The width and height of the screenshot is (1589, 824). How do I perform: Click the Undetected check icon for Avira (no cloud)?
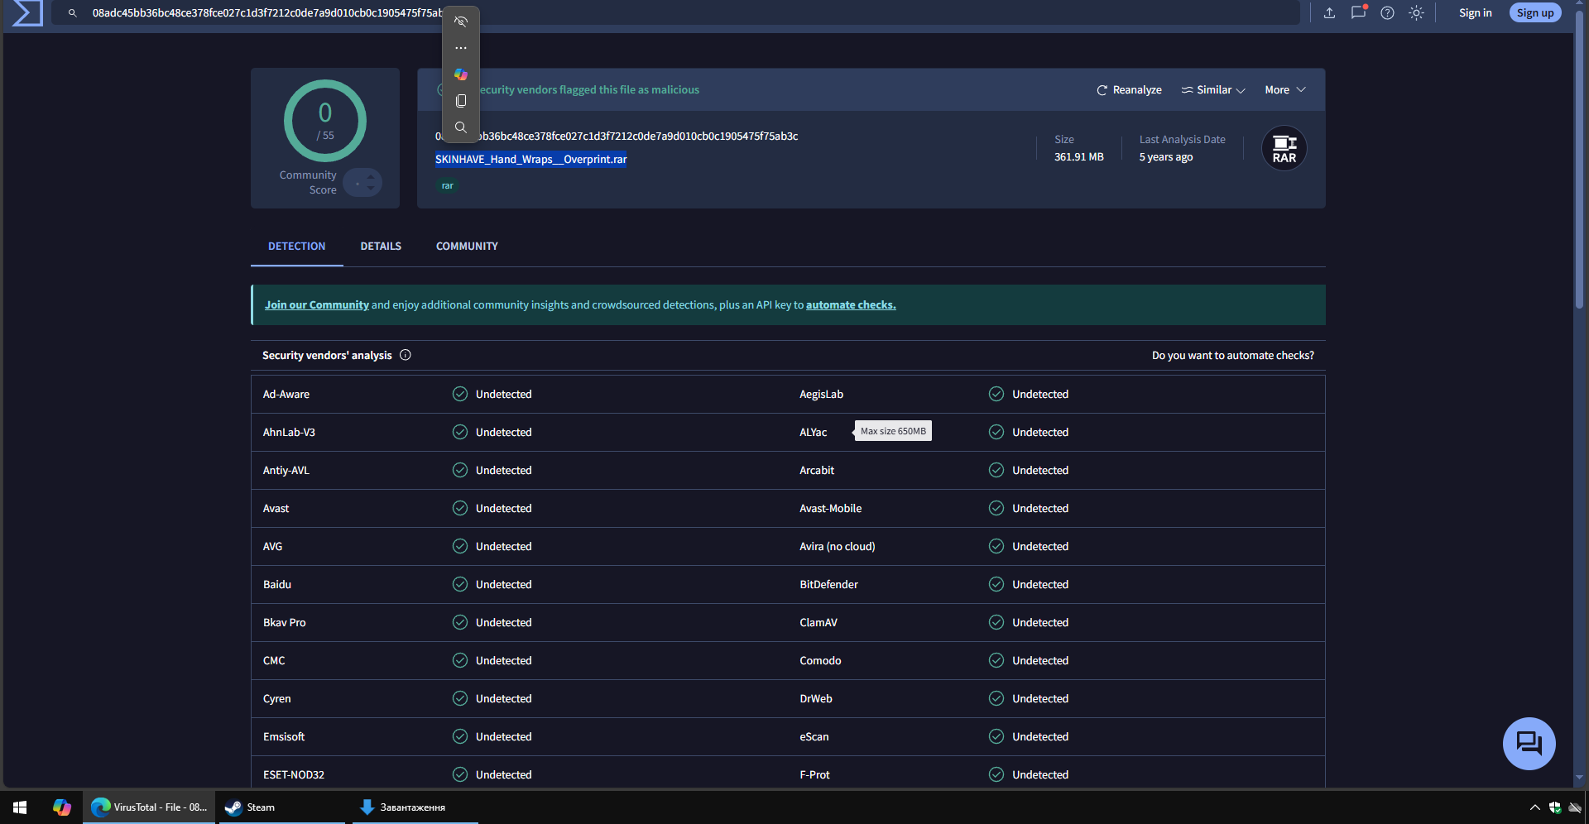point(996,546)
